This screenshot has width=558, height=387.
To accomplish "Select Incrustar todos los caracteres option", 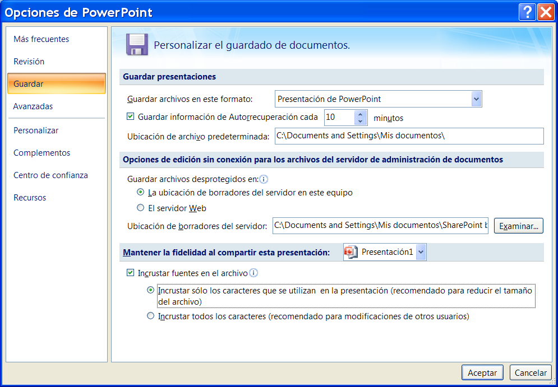I will 150,315.
